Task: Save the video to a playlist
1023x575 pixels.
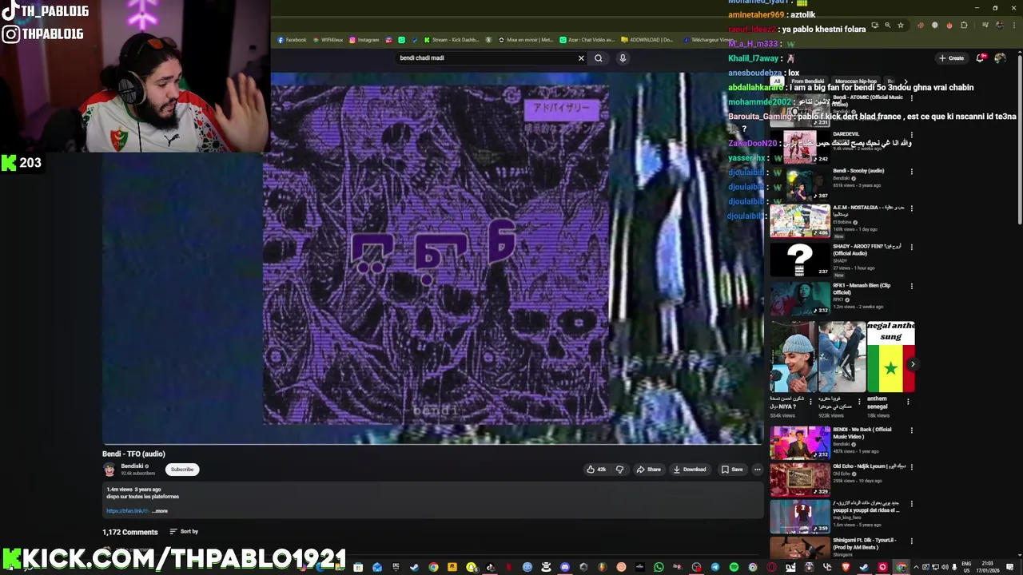Action: click(x=732, y=470)
